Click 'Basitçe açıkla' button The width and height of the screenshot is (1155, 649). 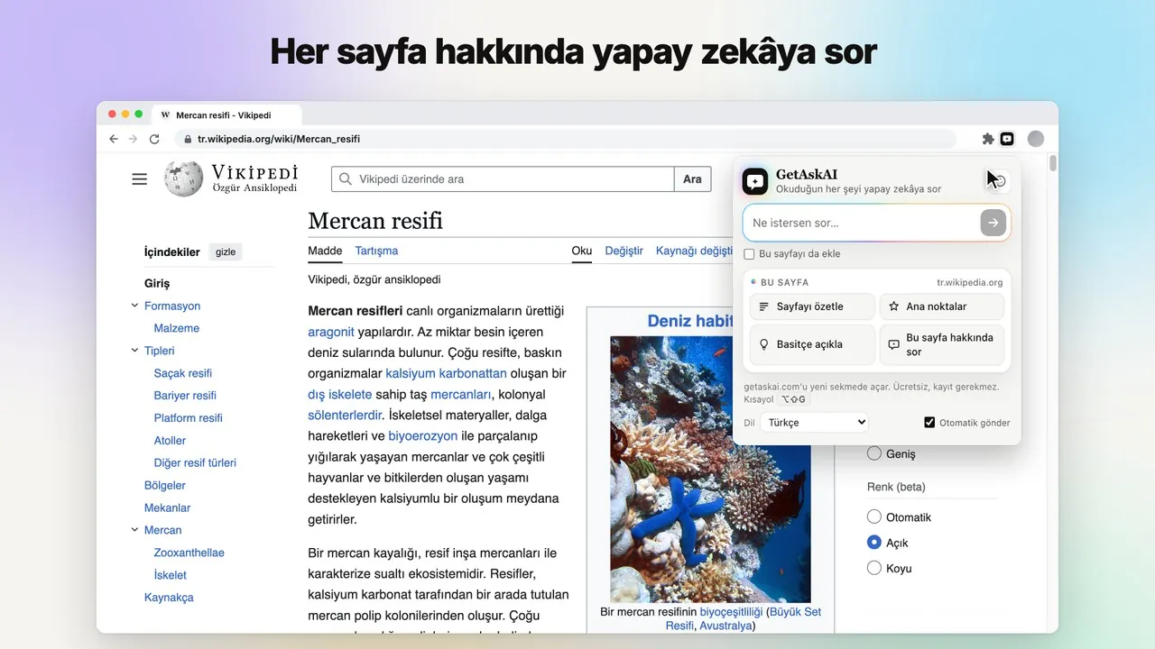812,344
